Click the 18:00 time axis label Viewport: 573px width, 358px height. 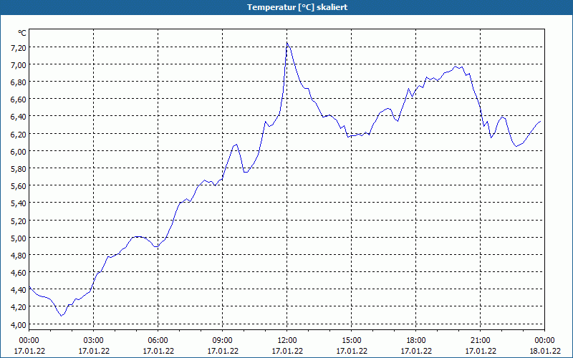click(x=416, y=341)
